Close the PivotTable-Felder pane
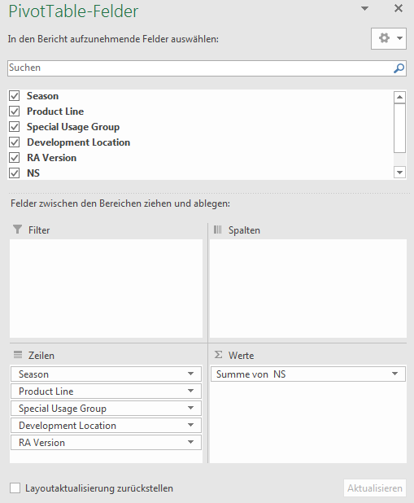Image resolution: width=414 pixels, height=503 pixels. click(399, 8)
